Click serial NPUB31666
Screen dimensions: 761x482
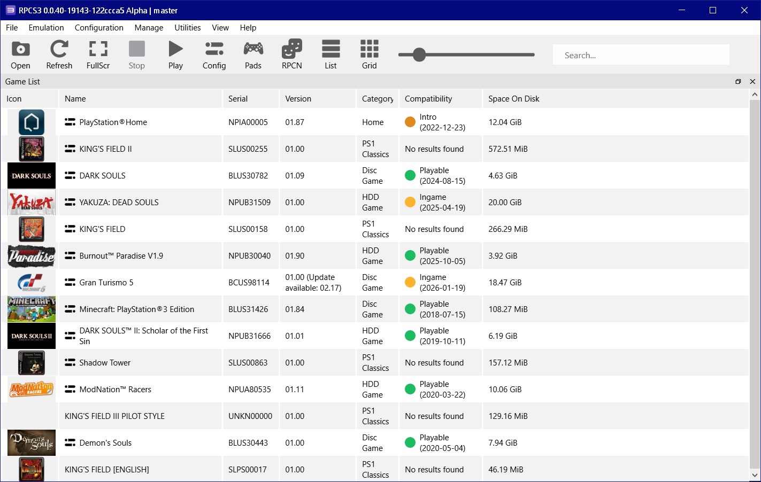pyautogui.click(x=250, y=336)
